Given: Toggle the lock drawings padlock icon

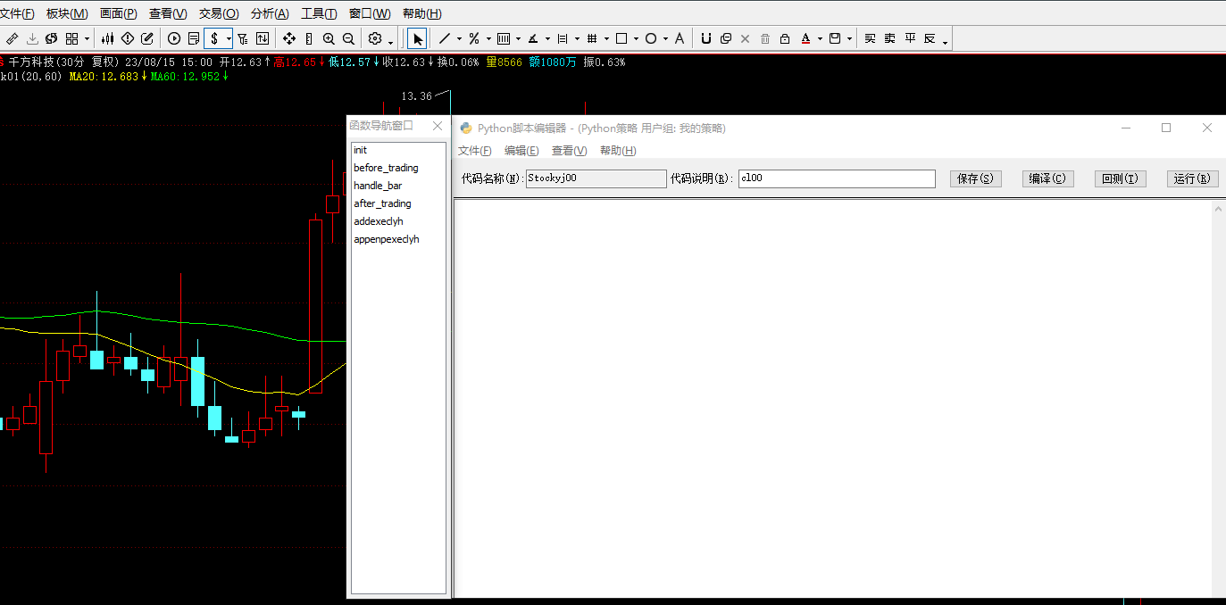Looking at the screenshot, I should (x=785, y=38).
